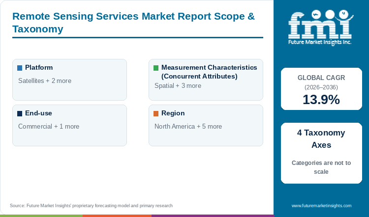Viewport: 369px width, 217px height.
Task: Open www.futuremarketinsights.com link
Action: [321, 206]
